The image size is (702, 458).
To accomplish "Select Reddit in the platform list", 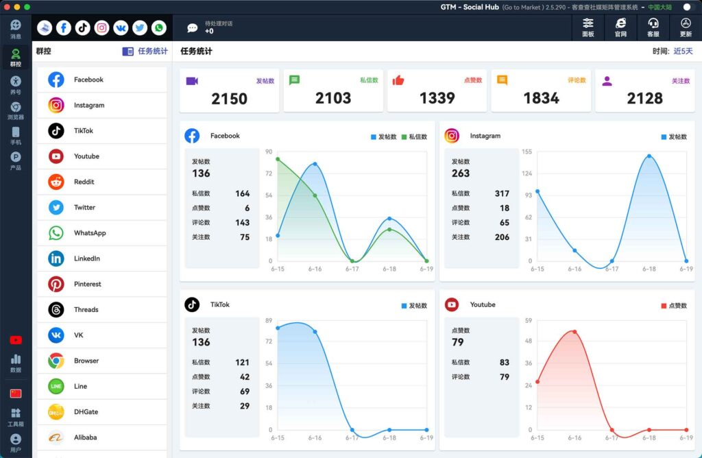I will pyautogui.click(x=102, y=182).
